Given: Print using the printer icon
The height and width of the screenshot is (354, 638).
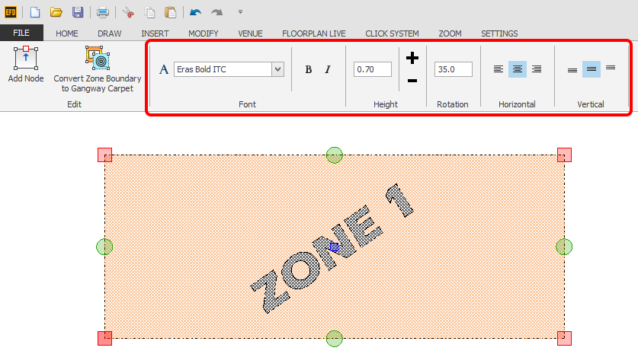Looking at the screenshot, I should (103, 12).
